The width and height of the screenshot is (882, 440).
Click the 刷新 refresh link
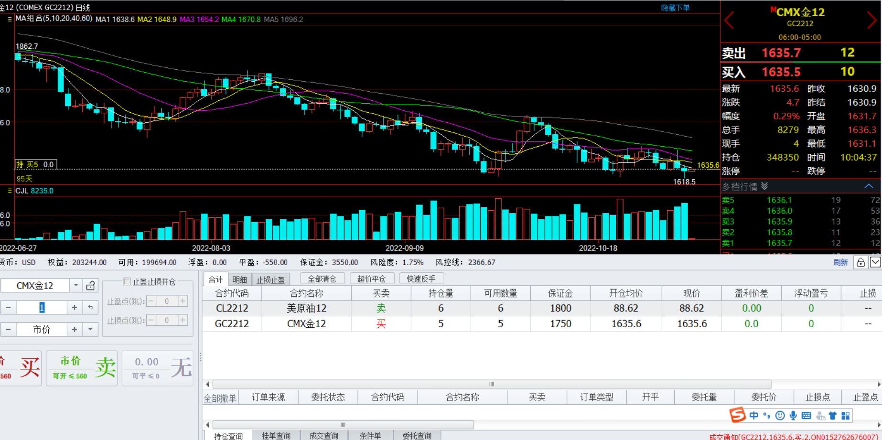point(840,262)
